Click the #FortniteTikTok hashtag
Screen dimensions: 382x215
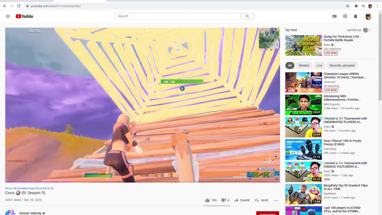coord(44,188)
